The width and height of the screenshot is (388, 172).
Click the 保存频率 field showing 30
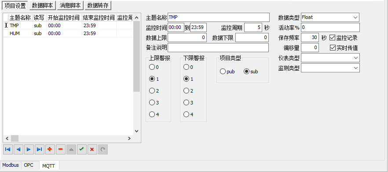[310, 37]
